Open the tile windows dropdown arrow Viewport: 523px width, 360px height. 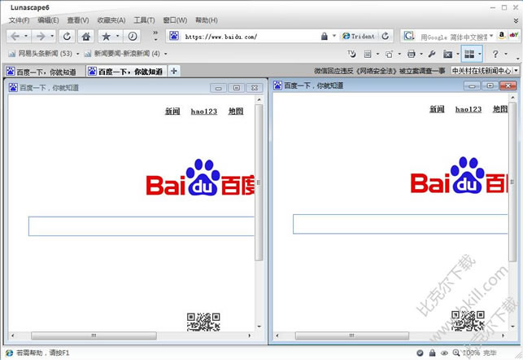click(x=479, y=54)
